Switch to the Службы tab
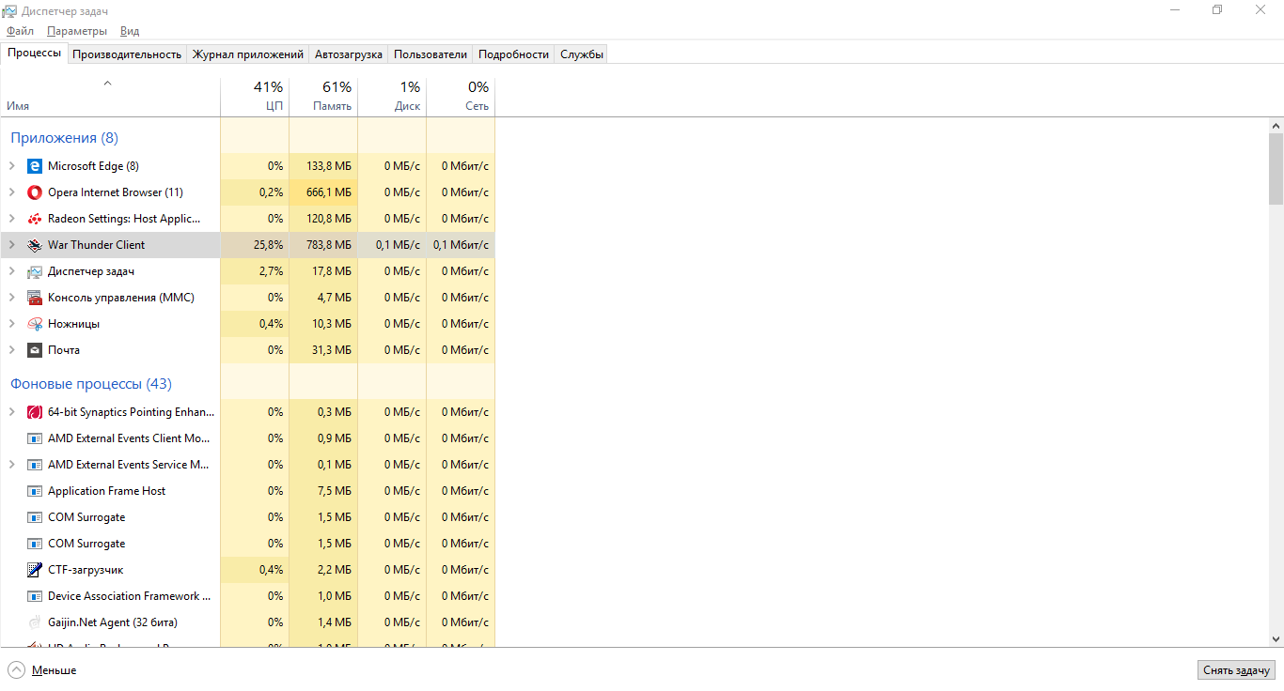Viewport: 1284px width, 691px height. click(582, 54)
